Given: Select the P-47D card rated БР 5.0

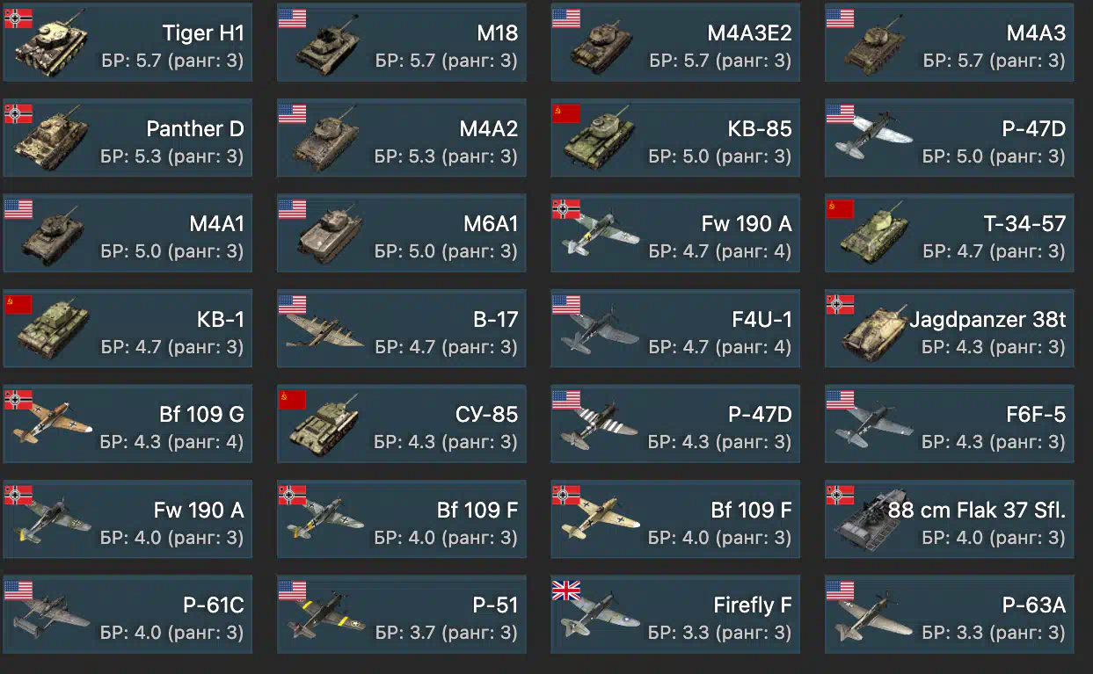Looking at the screenshot, I should (949, 138).
